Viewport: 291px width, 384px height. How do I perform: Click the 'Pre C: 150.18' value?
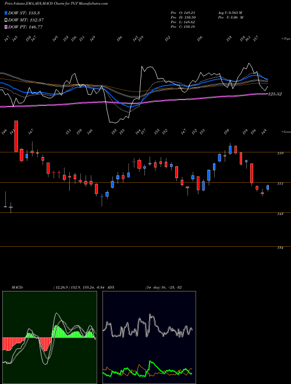point(183,27)
